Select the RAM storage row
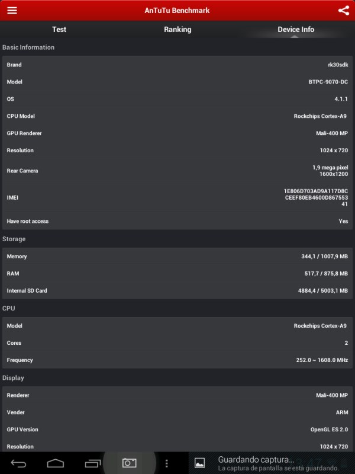Screen dimensions: 355x474 177,274
